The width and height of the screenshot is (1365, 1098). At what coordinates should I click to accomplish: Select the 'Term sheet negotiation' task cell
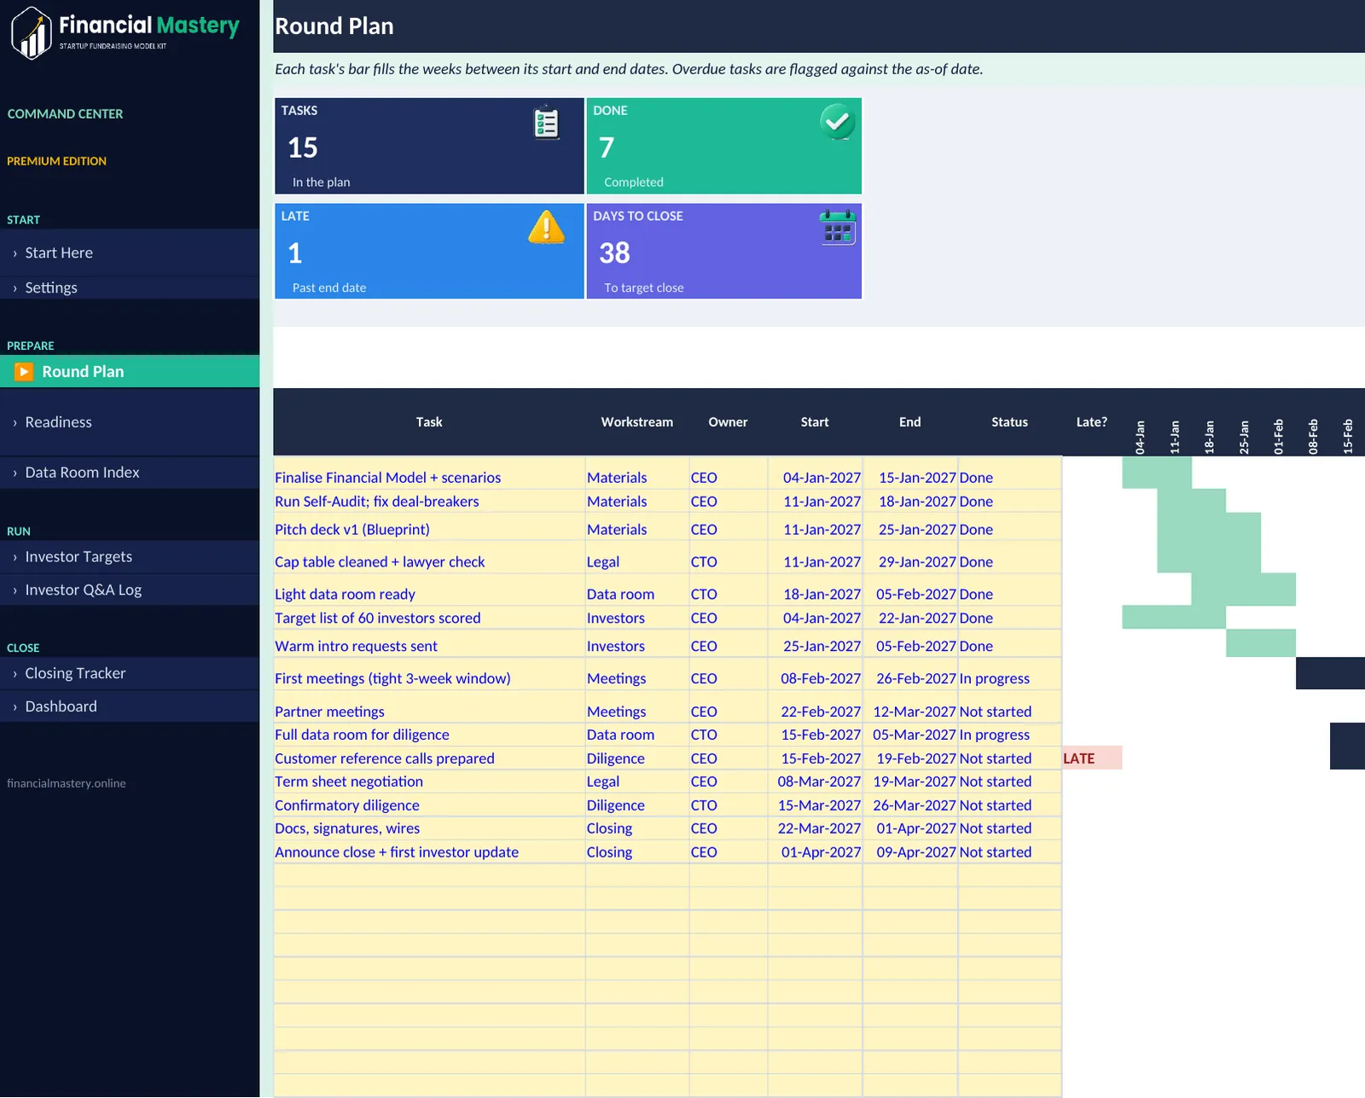click(x=429, y=781)
